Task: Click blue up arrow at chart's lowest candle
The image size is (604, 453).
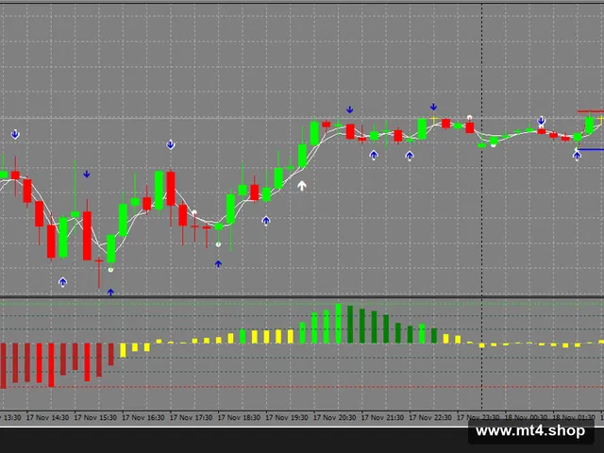Action: (110, 293)
